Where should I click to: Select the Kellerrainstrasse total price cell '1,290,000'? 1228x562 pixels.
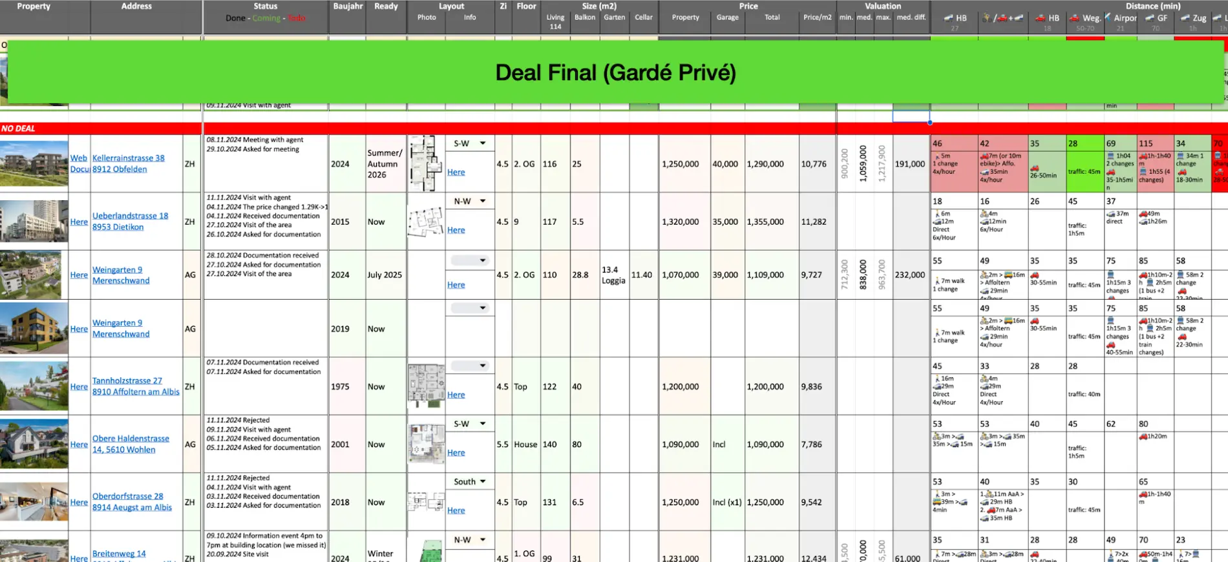(772, 164)
